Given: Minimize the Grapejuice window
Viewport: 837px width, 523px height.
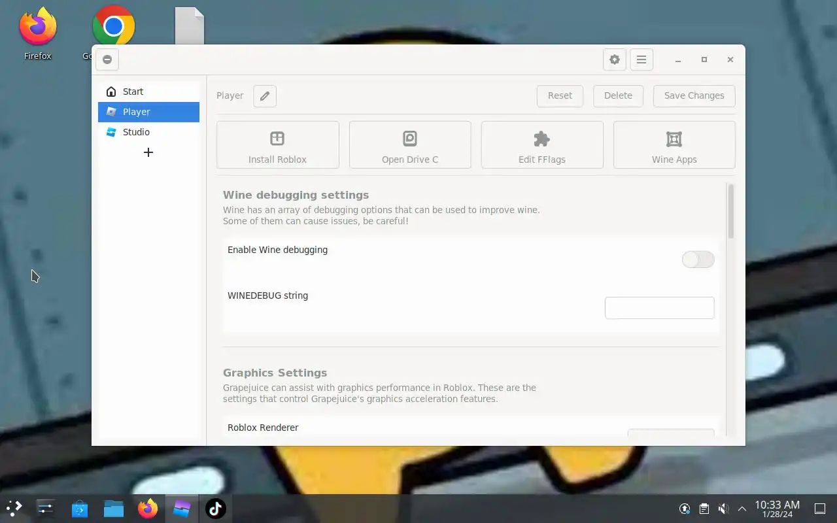Looking at the screenshot, I should (678, 59).
